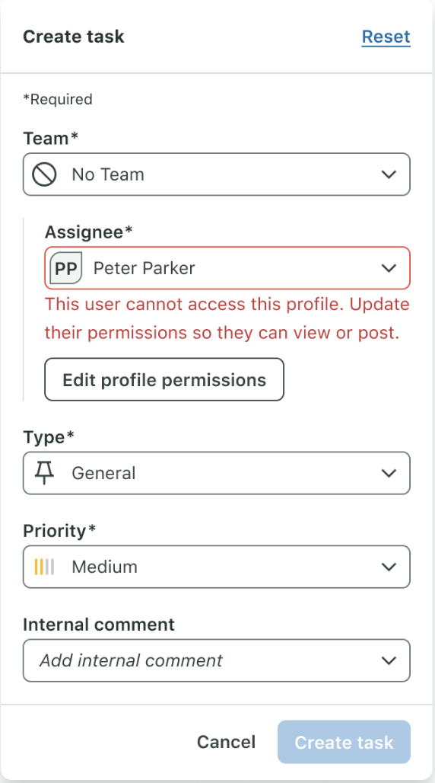
Task: Click Edit profile permissions button
Action: point(164,379)
